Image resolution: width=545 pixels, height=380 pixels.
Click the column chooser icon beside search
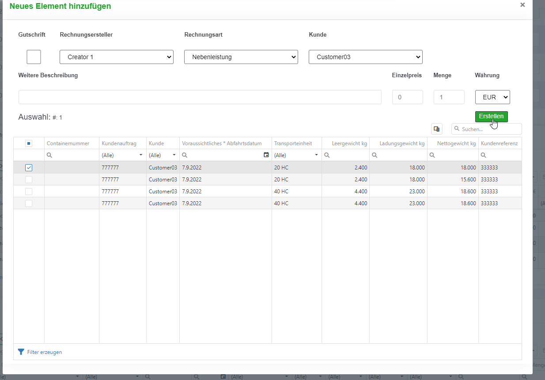pyautogui.click(x=436, y=129)
